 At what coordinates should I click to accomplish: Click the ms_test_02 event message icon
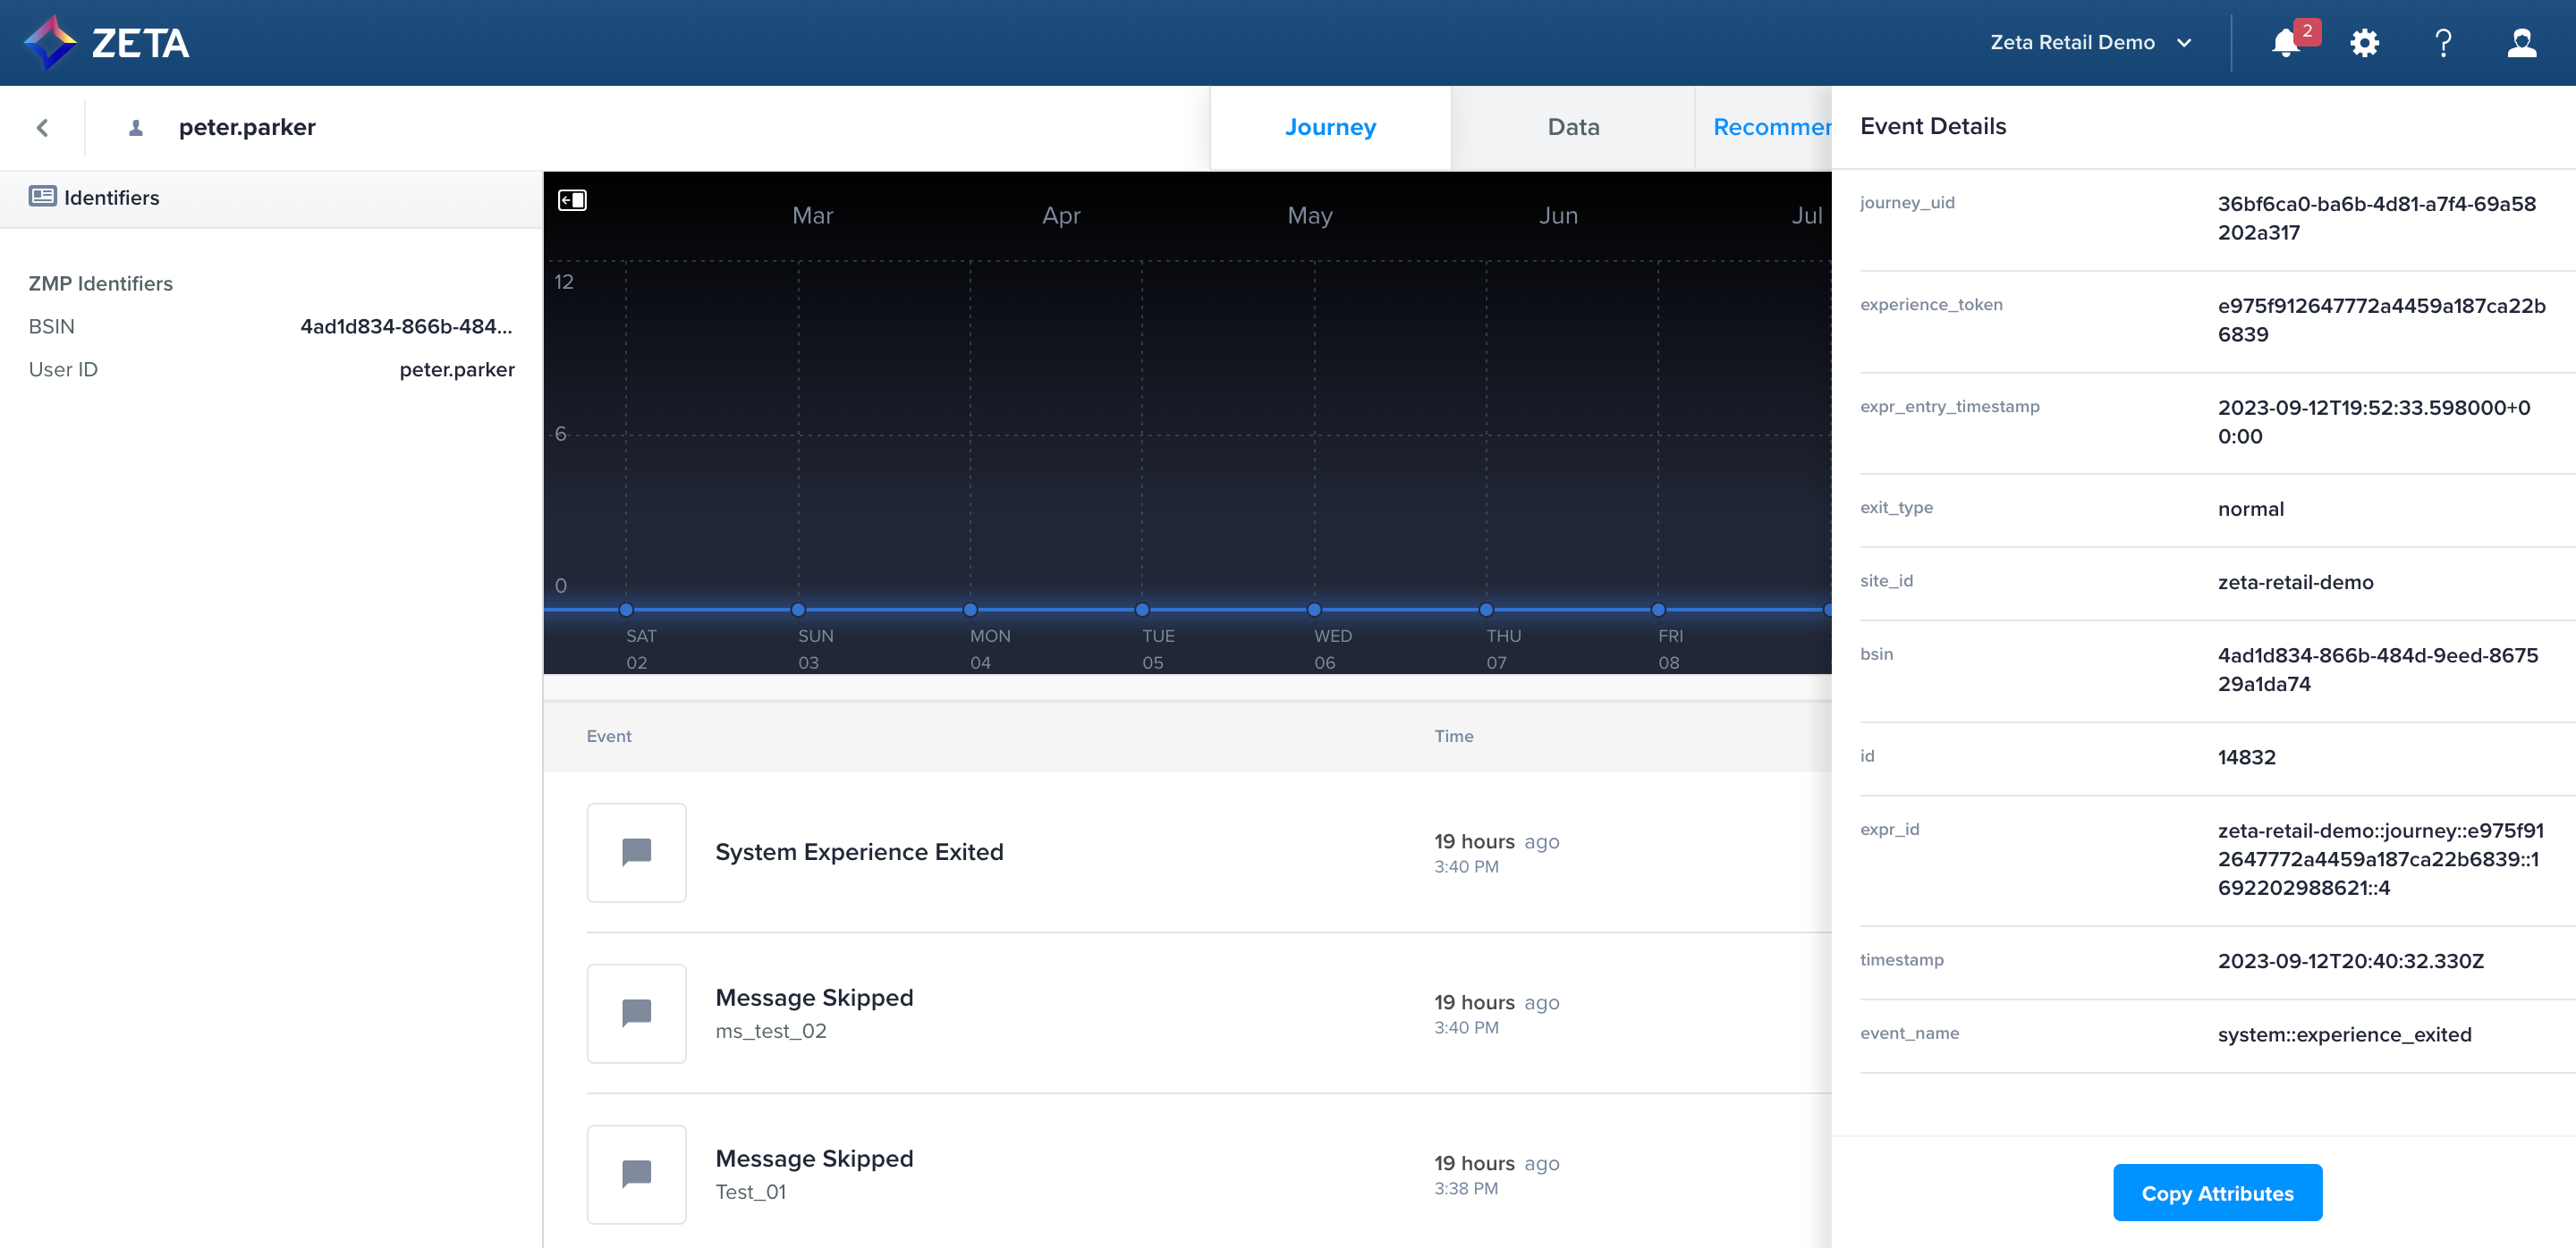(x=636, y=1012)
